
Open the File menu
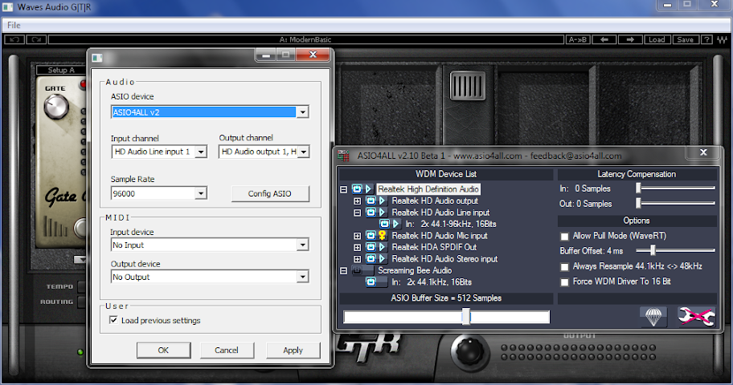point(14,25)
